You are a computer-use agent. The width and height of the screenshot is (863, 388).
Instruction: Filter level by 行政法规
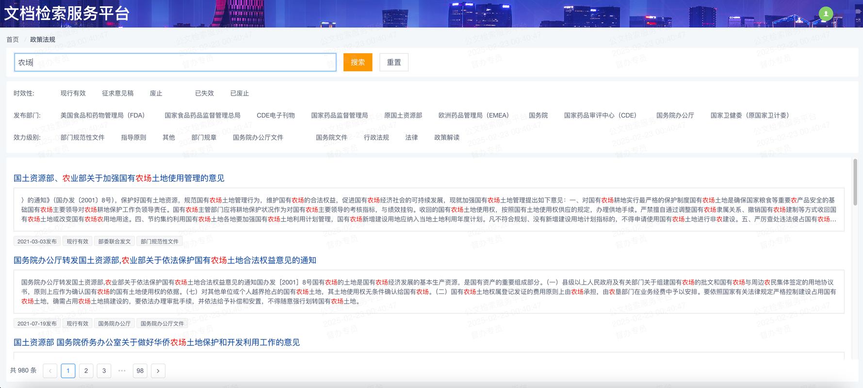coord(376,137)
